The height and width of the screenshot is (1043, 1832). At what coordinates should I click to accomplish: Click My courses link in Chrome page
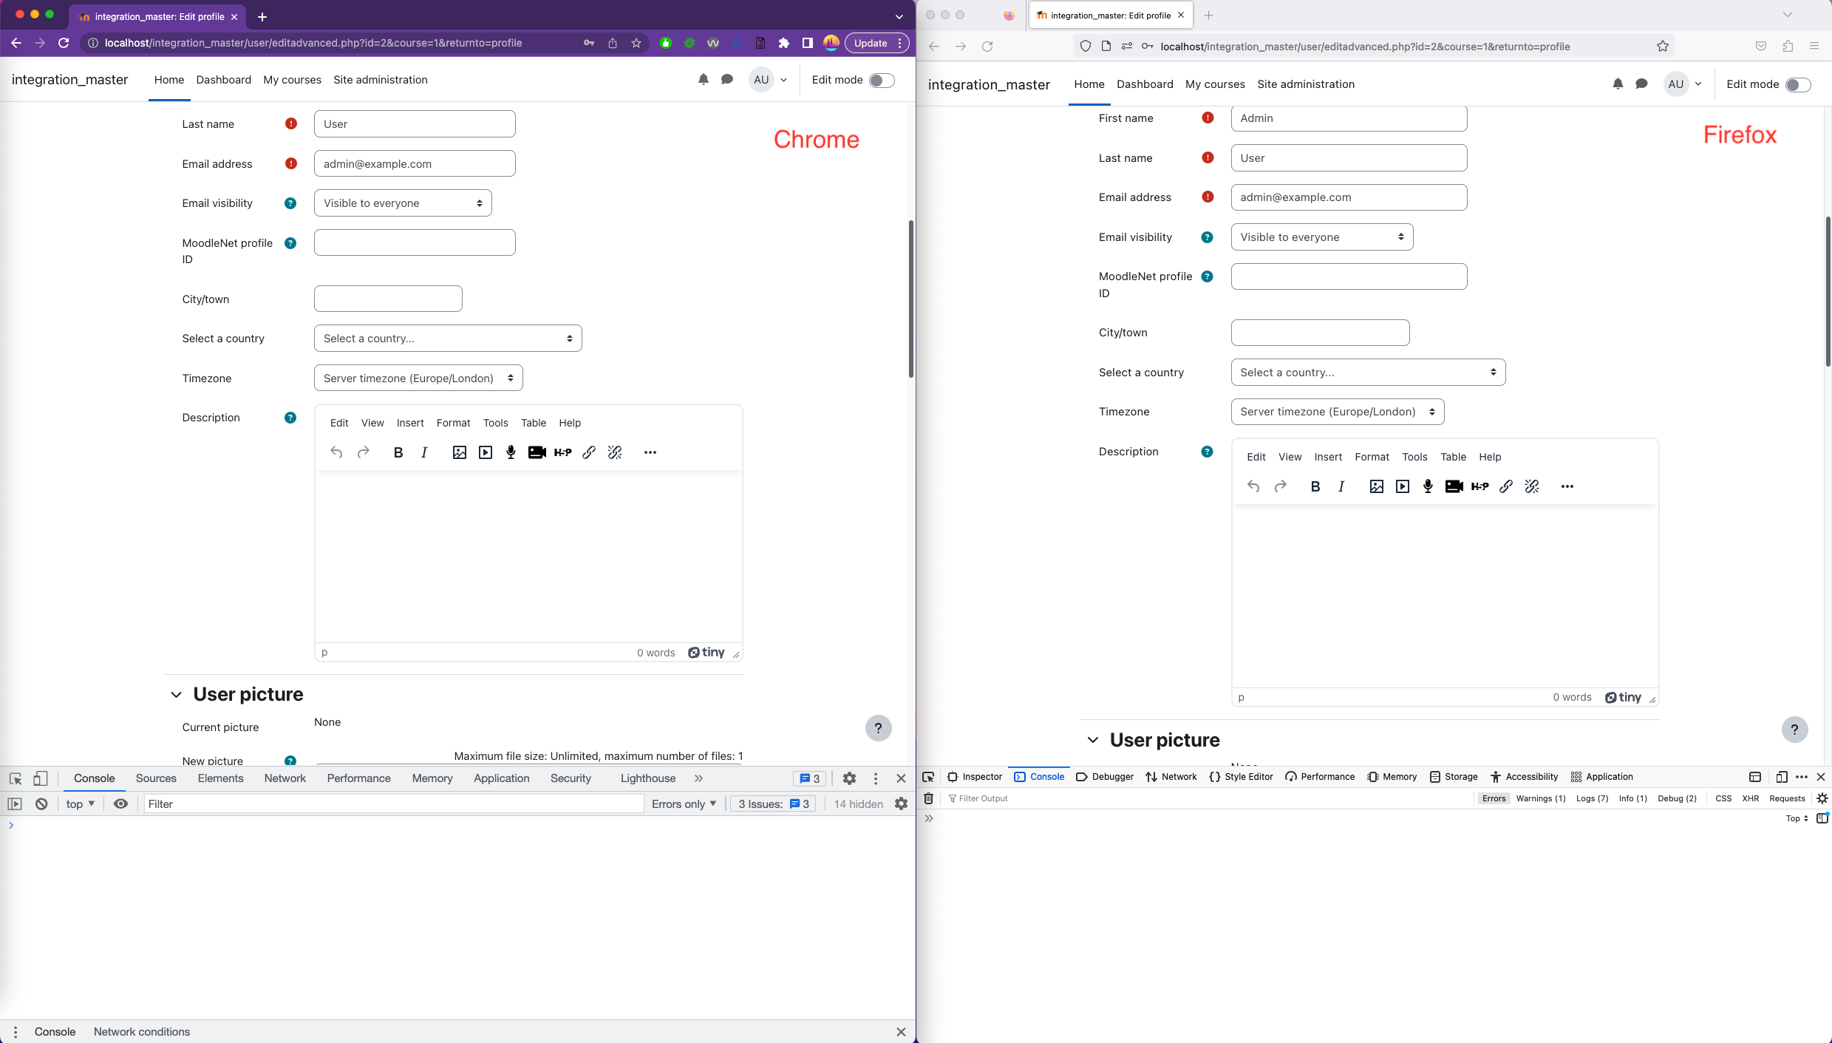[x=292, y=80]
